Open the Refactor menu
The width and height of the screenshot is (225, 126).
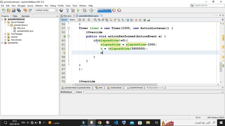39,6
